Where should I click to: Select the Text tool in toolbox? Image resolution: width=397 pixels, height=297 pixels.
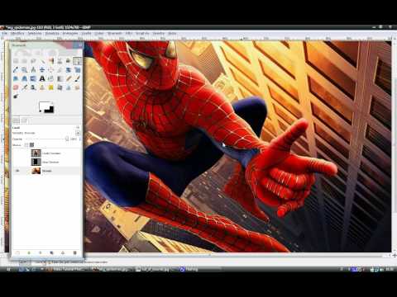(42, 79)
